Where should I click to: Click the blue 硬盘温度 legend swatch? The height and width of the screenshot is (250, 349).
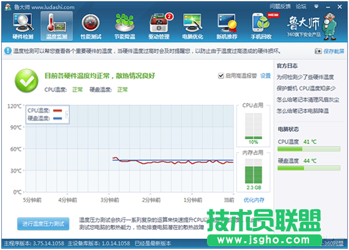(x=58, y=118)
